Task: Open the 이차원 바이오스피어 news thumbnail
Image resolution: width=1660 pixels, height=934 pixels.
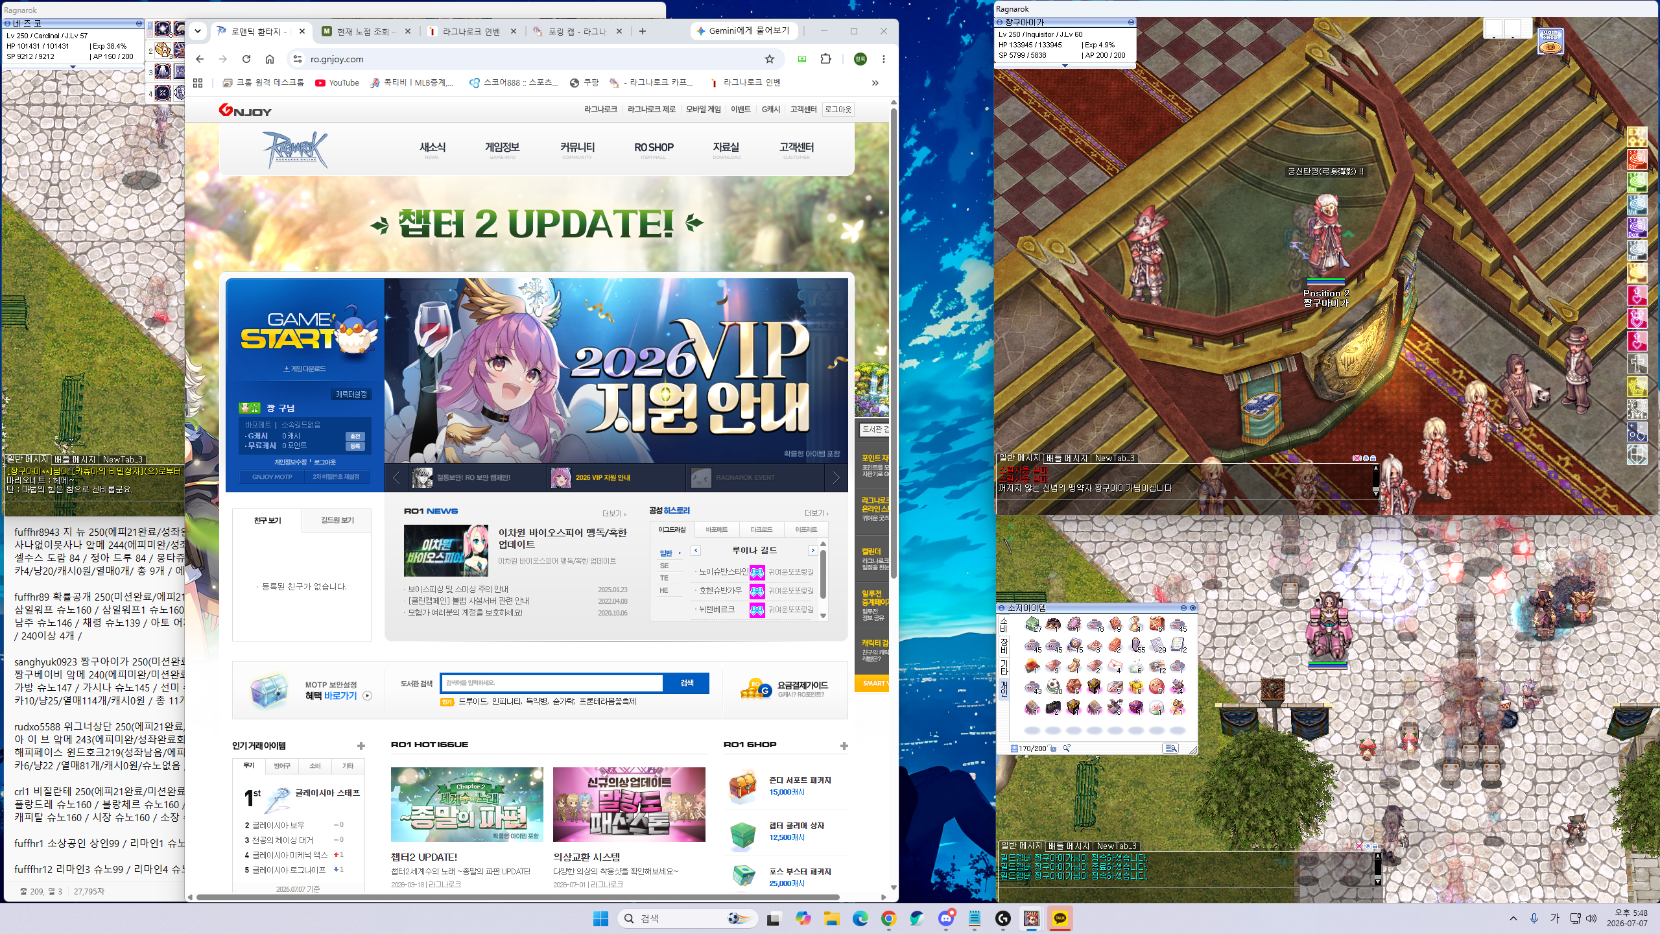Action: [445, 551]
